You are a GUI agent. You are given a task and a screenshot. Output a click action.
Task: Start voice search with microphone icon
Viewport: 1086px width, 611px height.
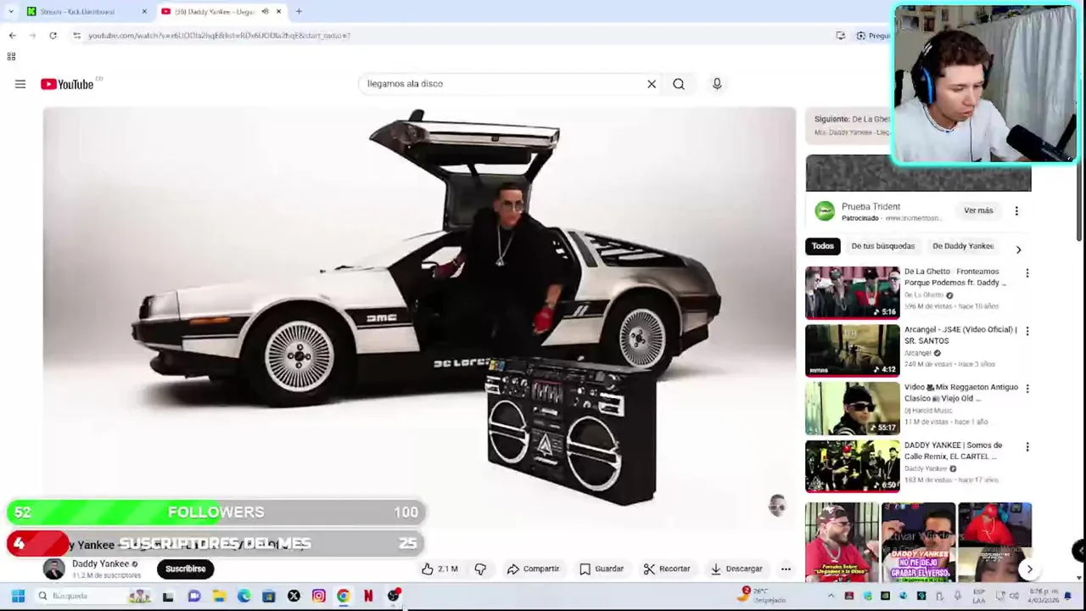pyautogui.click(x=717, y=84)
